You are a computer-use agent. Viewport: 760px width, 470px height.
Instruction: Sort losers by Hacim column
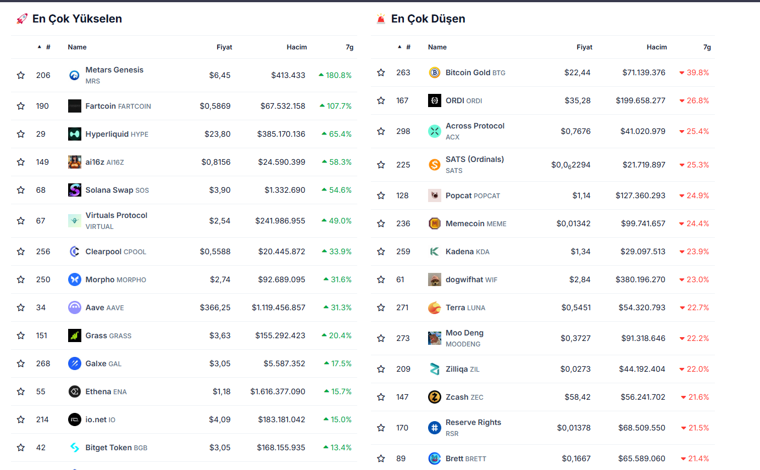tap(657, 47)
